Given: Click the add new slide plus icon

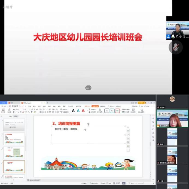Looking at the screenshot, I should pyautogui.click(x=13, y=180).
